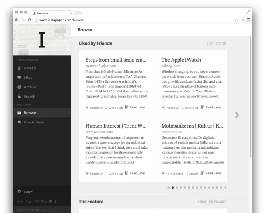The width and height of the screenshot is (265, 213).
Task: Go to the third carousel pagination dot
Action: tap(177, 188)
